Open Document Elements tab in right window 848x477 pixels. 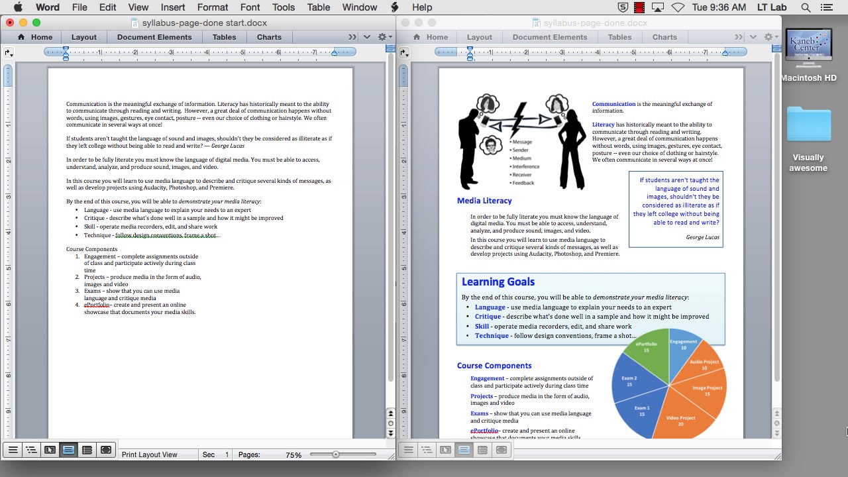tap(550, 37)
